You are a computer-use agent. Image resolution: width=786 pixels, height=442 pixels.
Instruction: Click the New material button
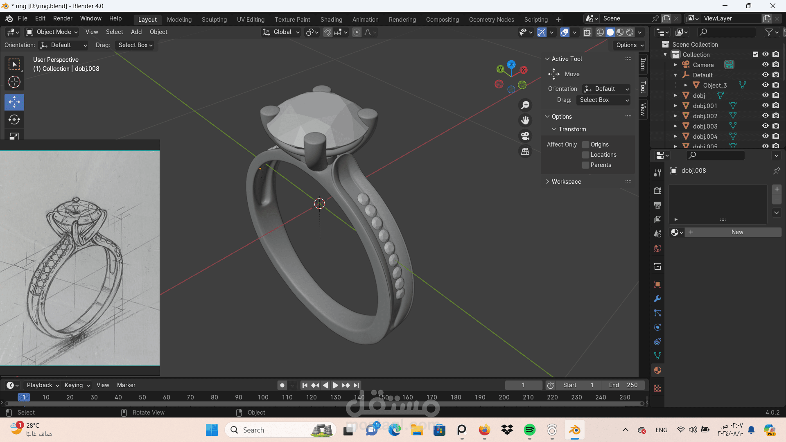point(737,232)
